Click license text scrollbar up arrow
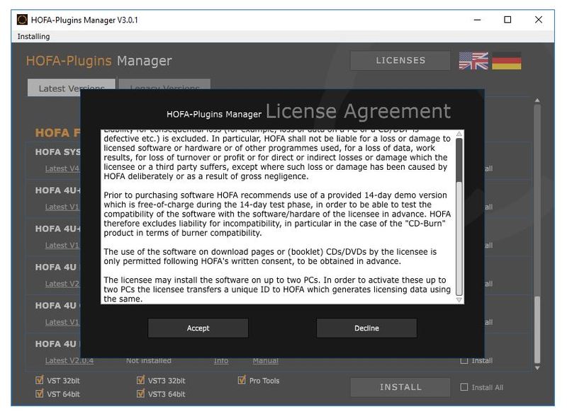 click(x=459, y=134)
